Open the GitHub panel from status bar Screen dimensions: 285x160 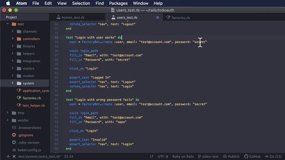click(x=252, y=156)
